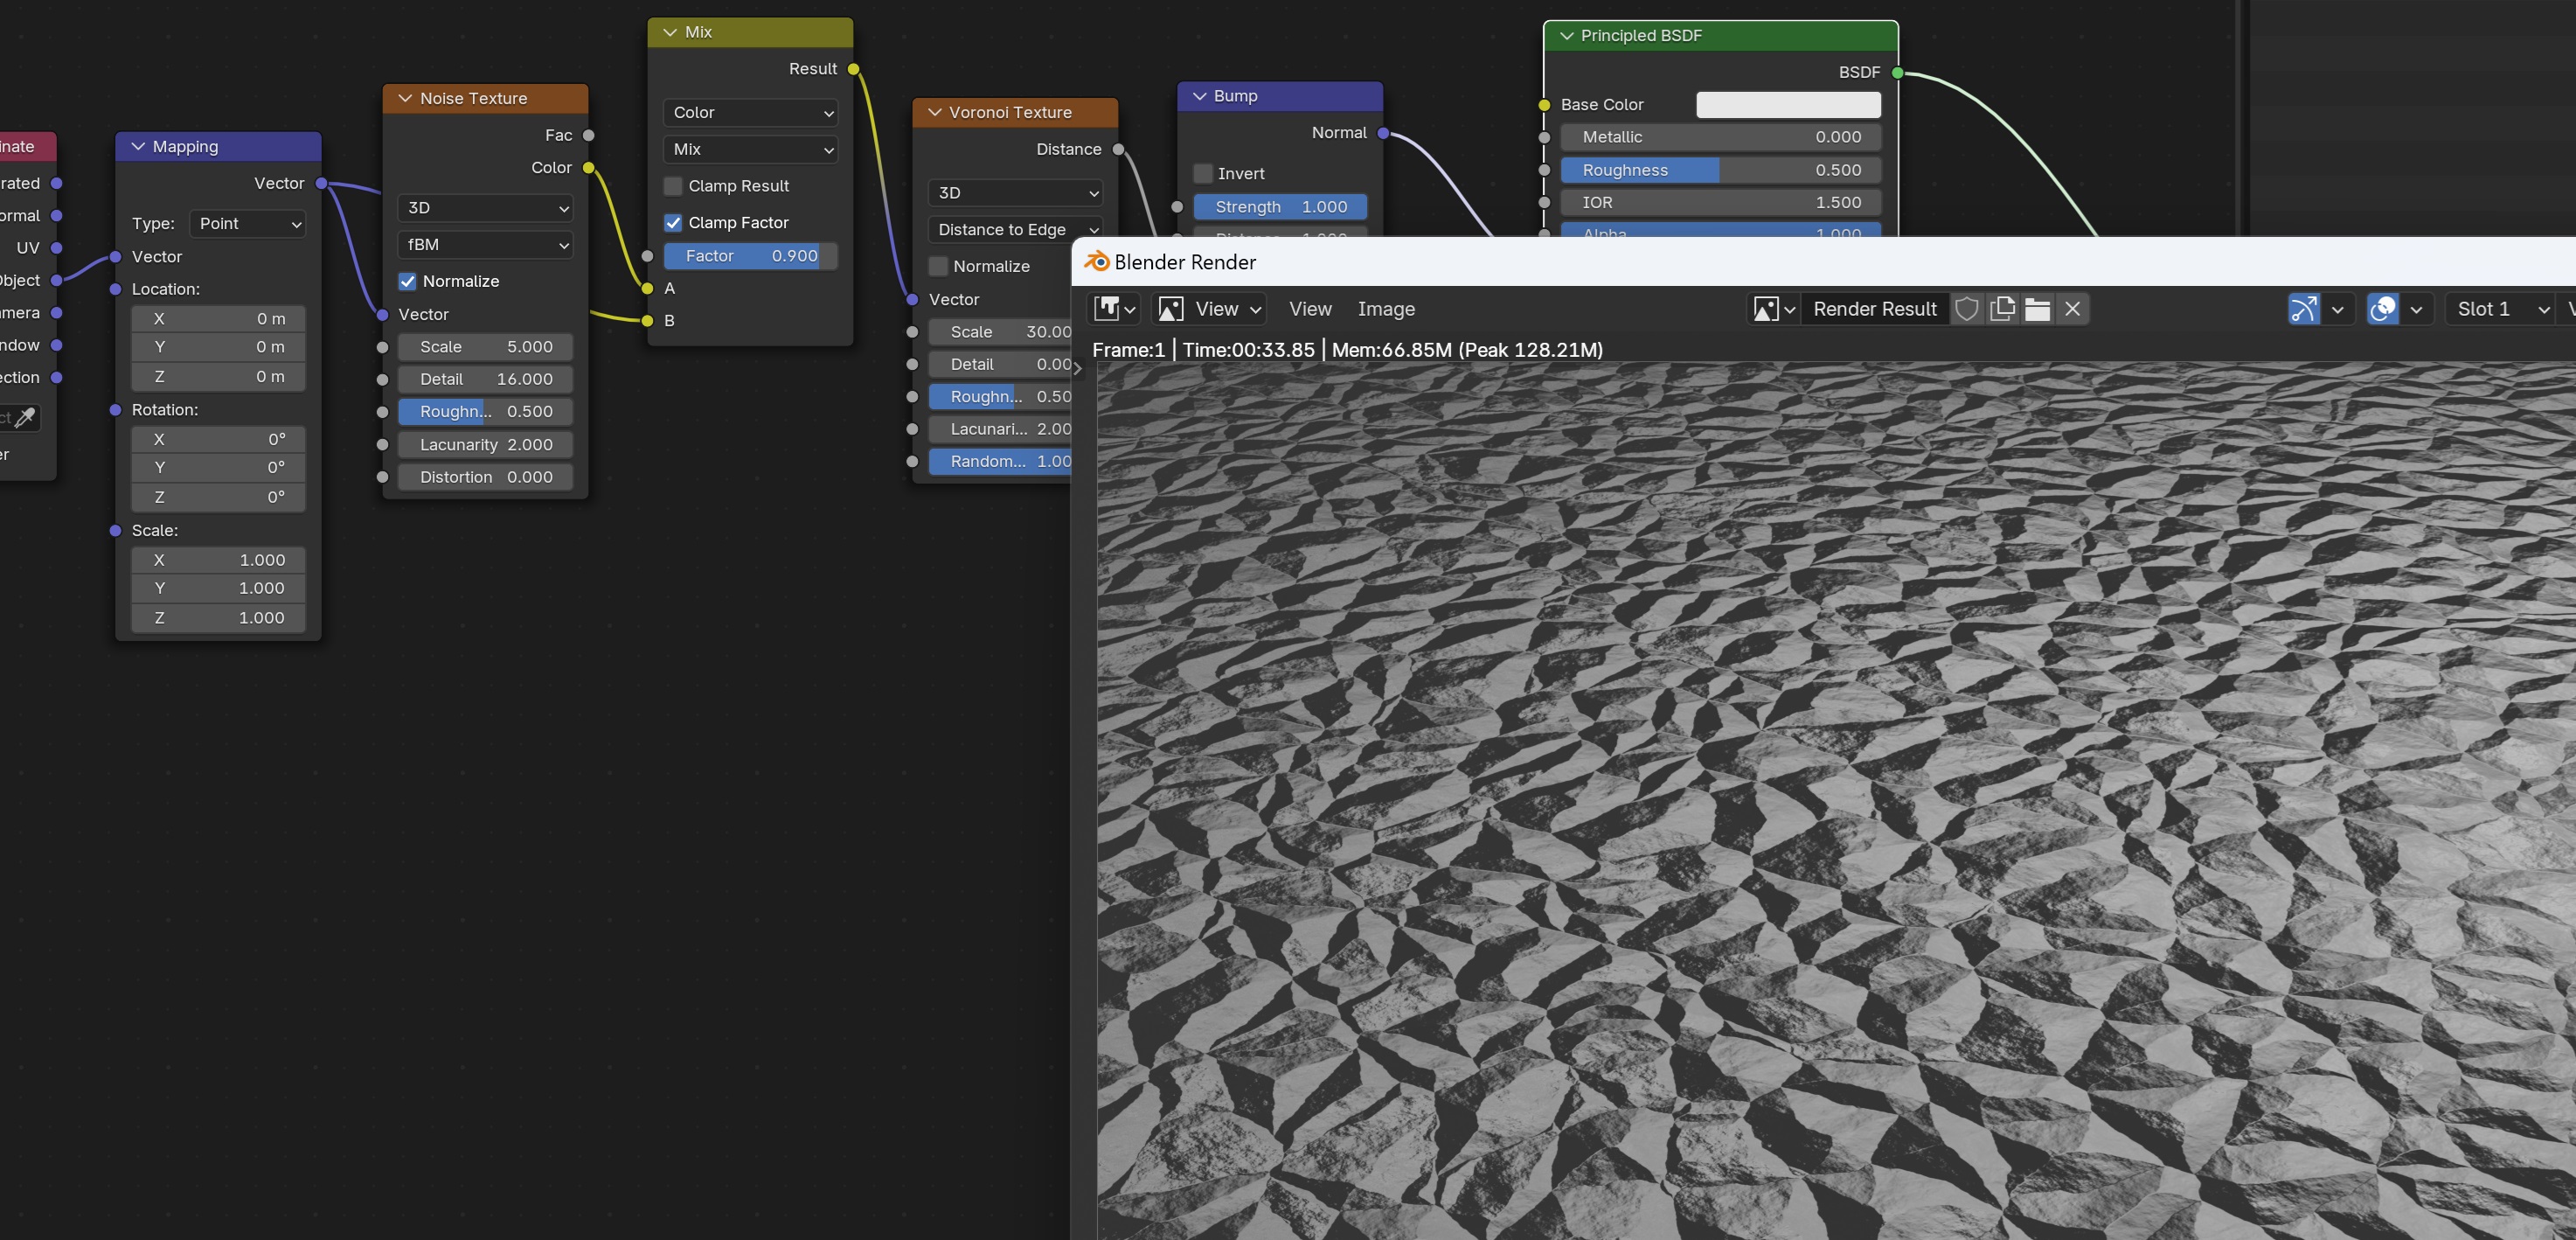Click the open image folder icon

click(x=2037, y=310)
